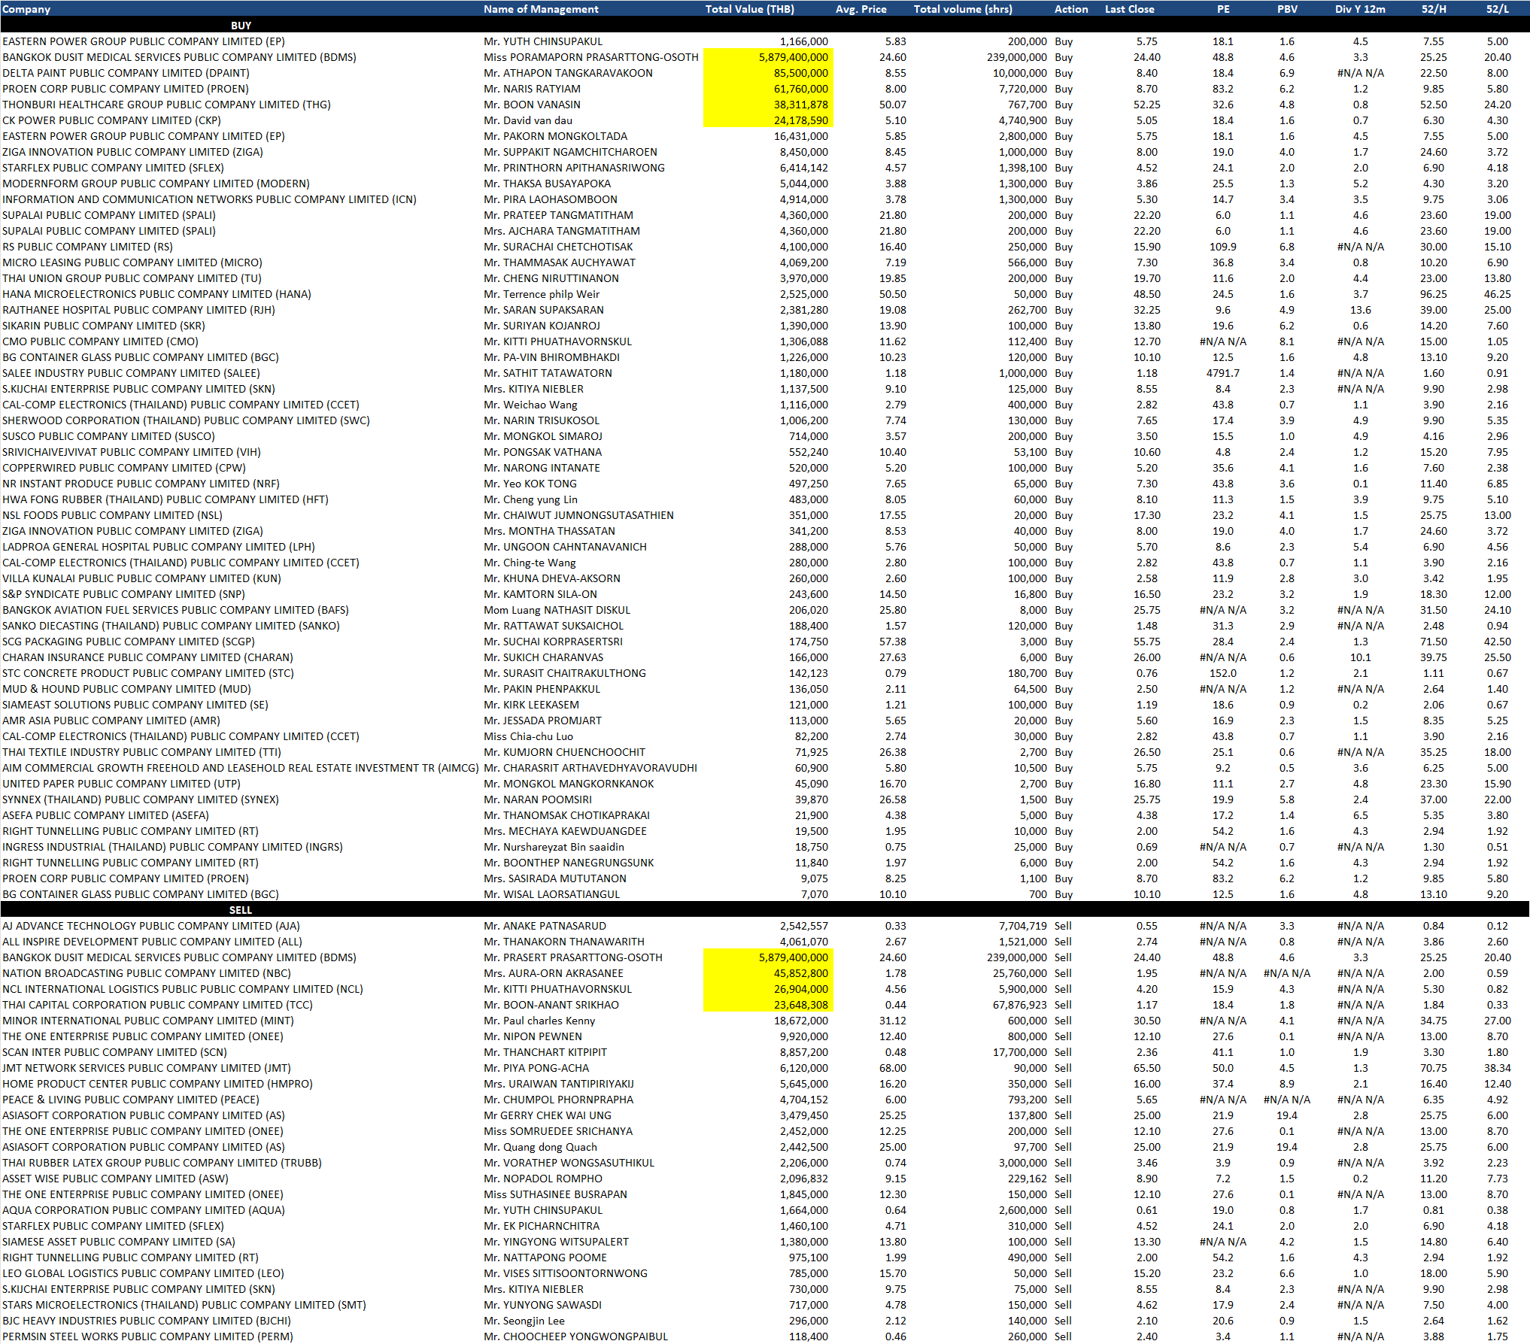Select AJ ADVANCE TECHNOLOGY (AJA) company cell
This screenshot has width=1530, height=1344.
(151, 926)
